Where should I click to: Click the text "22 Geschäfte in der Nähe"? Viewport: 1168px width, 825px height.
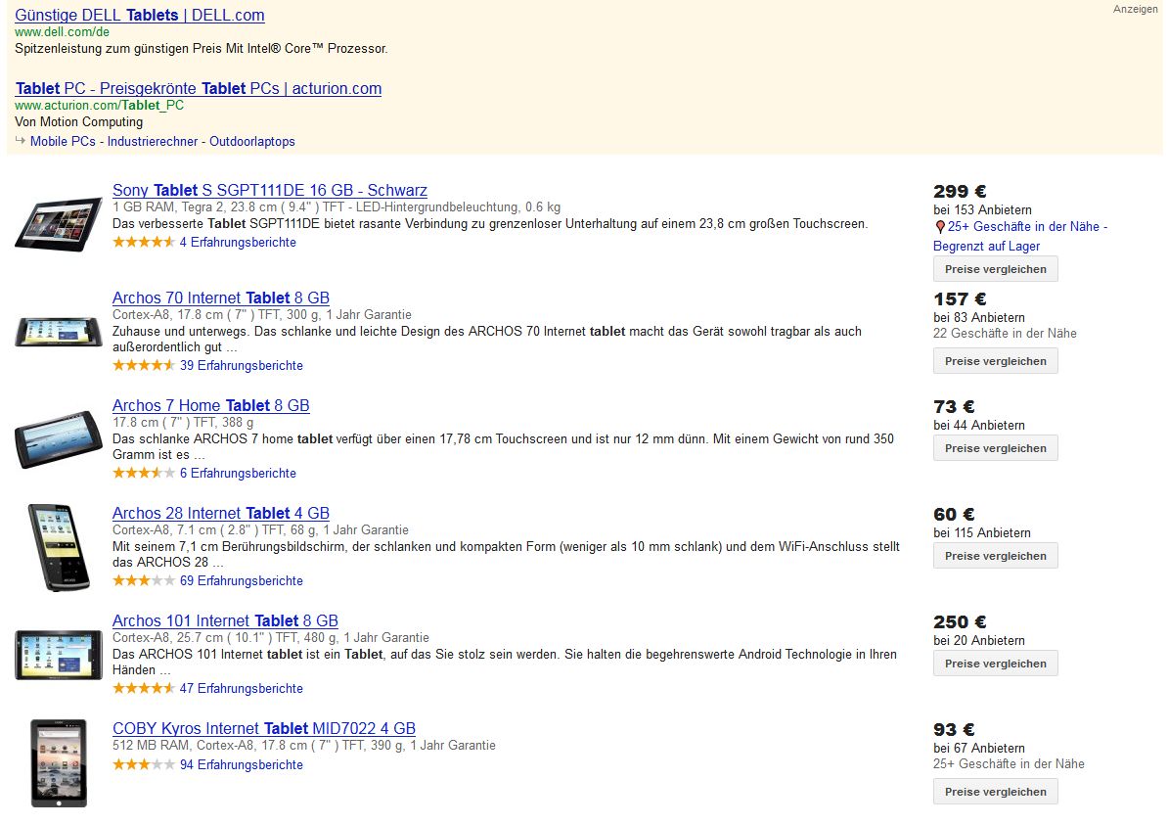pos(1005,333)
